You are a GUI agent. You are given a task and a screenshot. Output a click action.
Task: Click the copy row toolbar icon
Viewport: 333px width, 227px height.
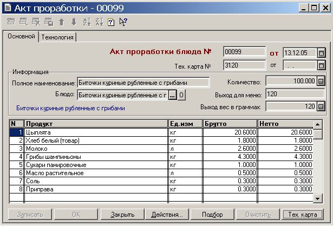point(49,22)
